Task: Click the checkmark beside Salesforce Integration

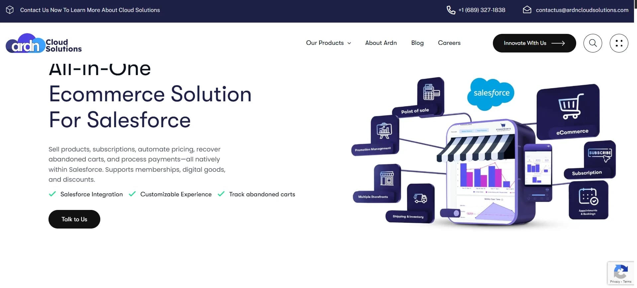Action: pyautogui.click(x=52, y=194)
